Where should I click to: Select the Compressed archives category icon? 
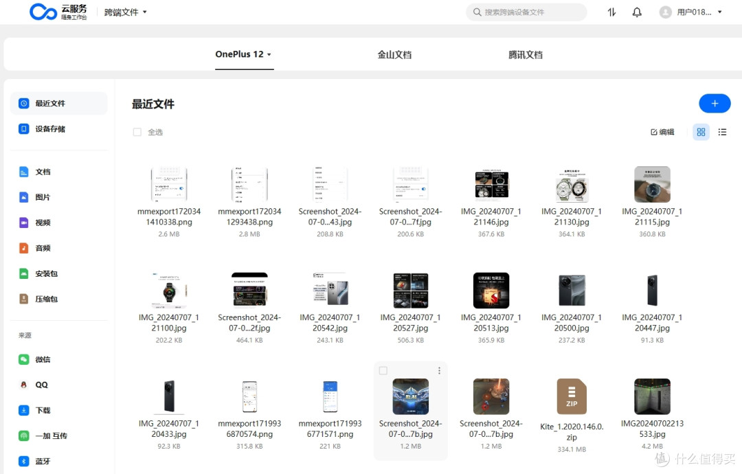click(x=23, y=299)
